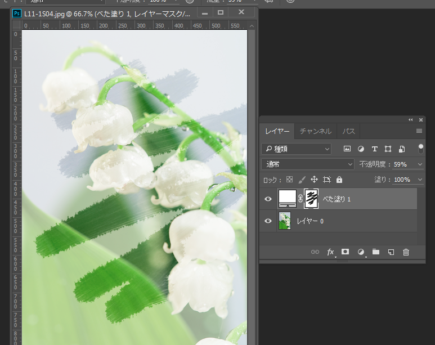Delete layer trash icon

click(406, 252)
